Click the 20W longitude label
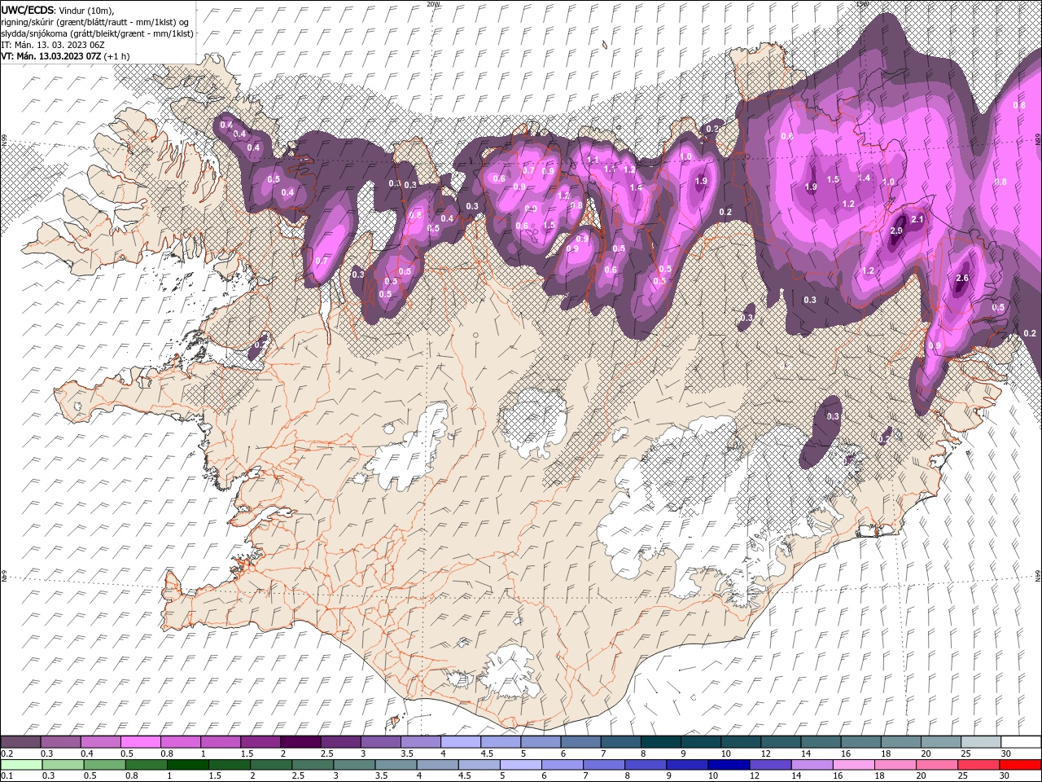The height and width of the screenshot is (782, 1042). pos(434,4)
